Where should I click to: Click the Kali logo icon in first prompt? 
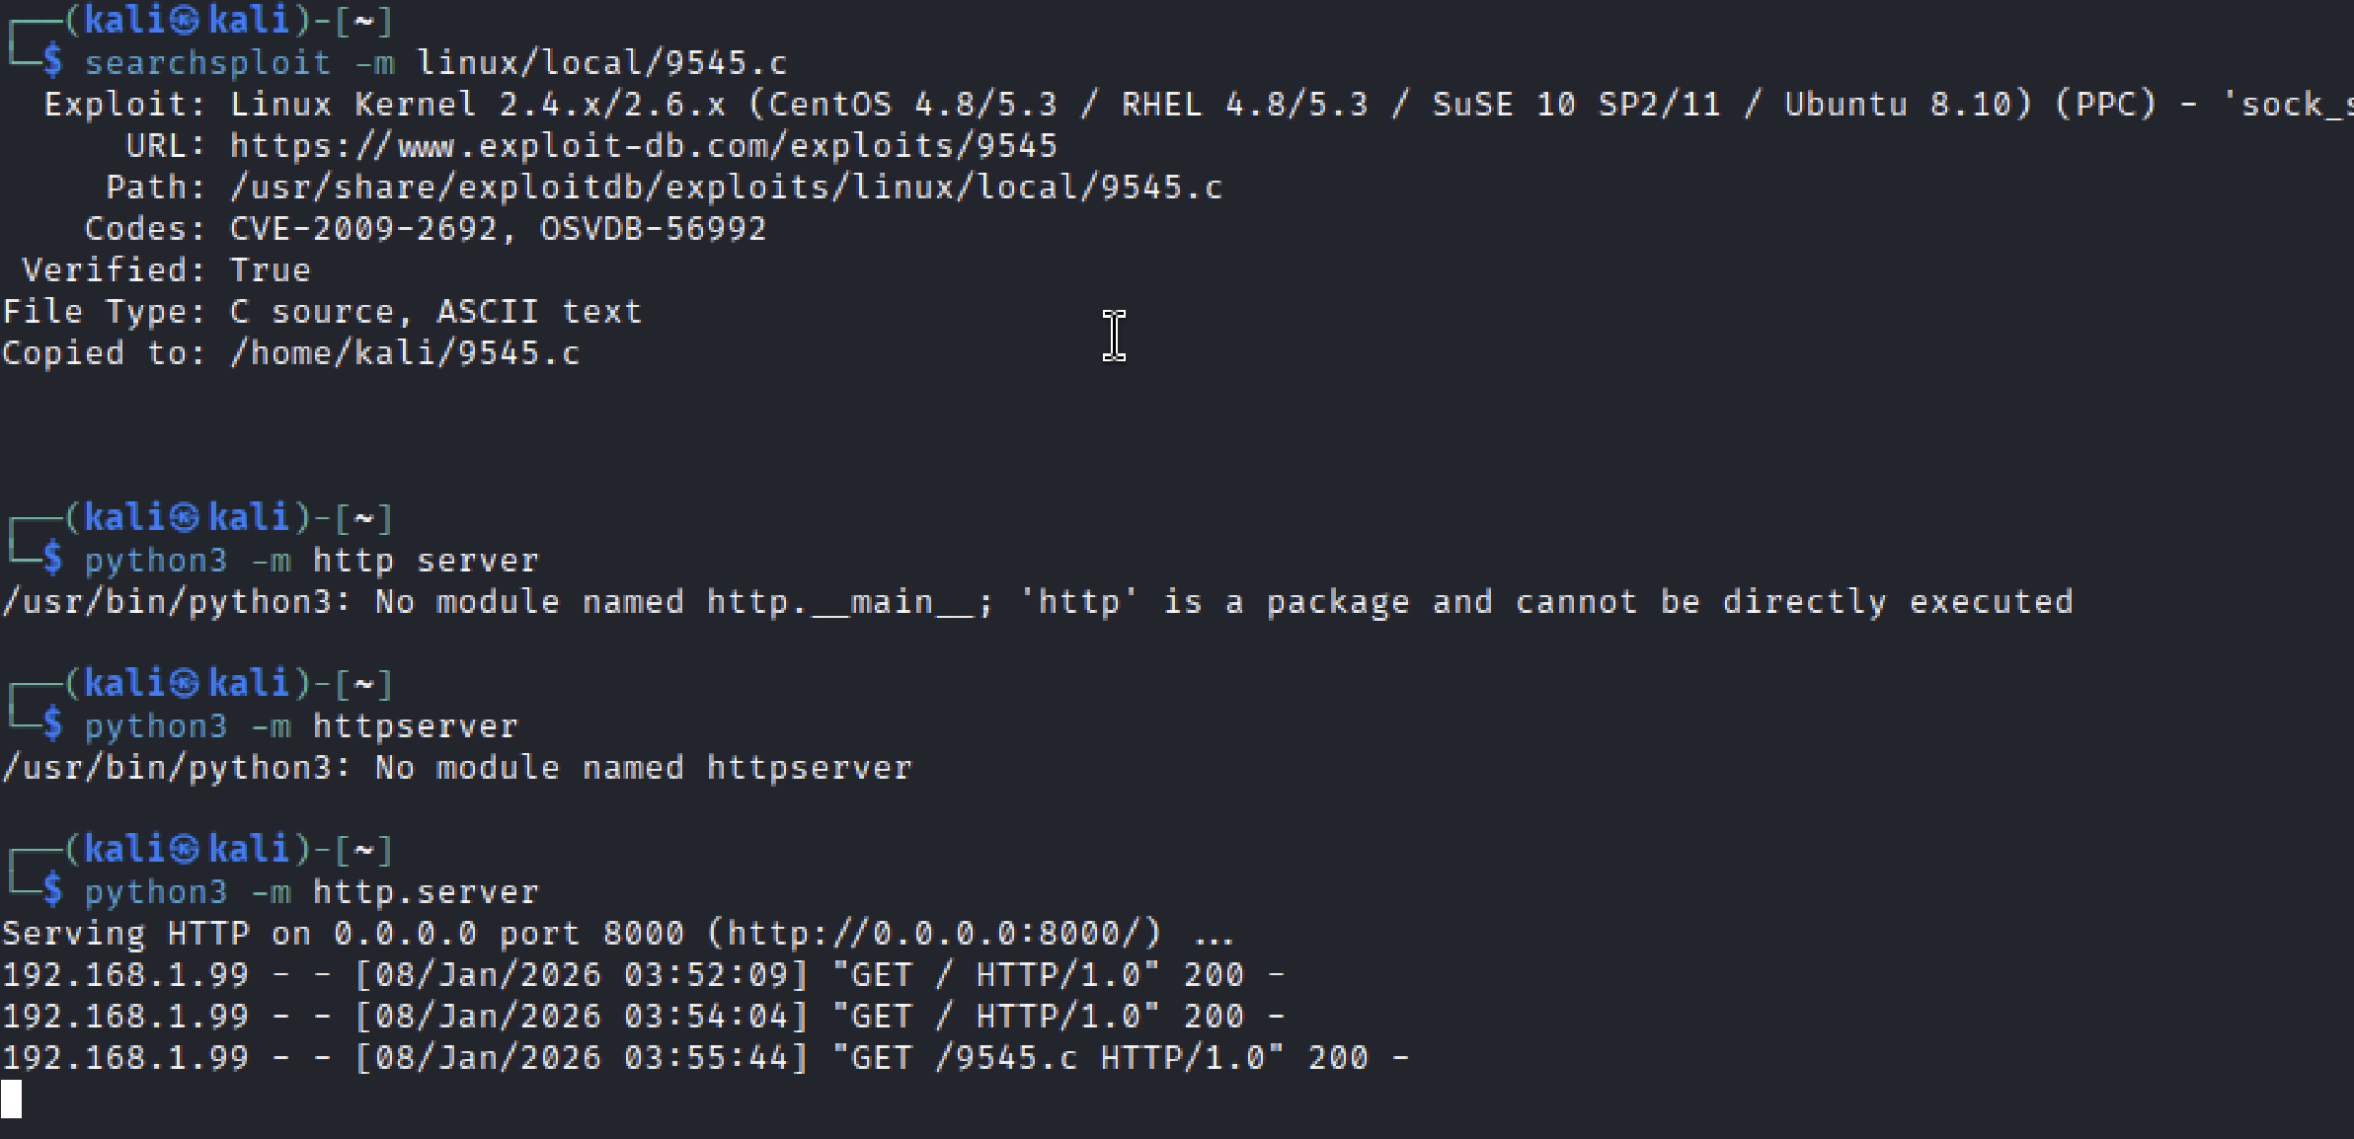pos(184,21)
